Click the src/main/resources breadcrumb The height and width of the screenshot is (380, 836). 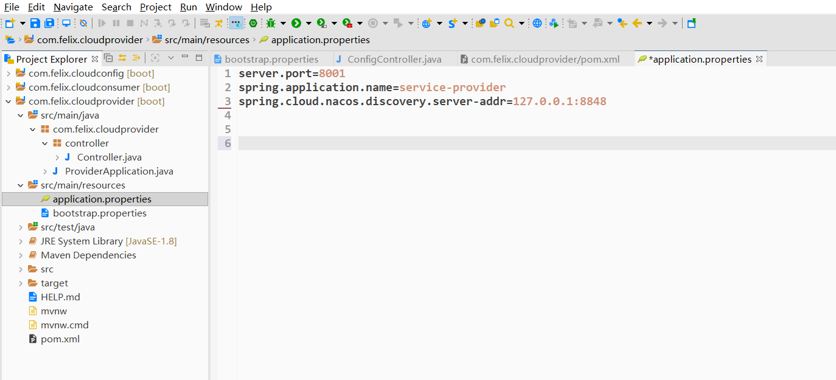[x=207, y=40]
